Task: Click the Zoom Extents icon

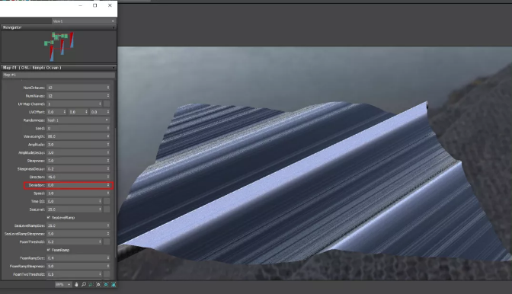Action: click(98, 285)
